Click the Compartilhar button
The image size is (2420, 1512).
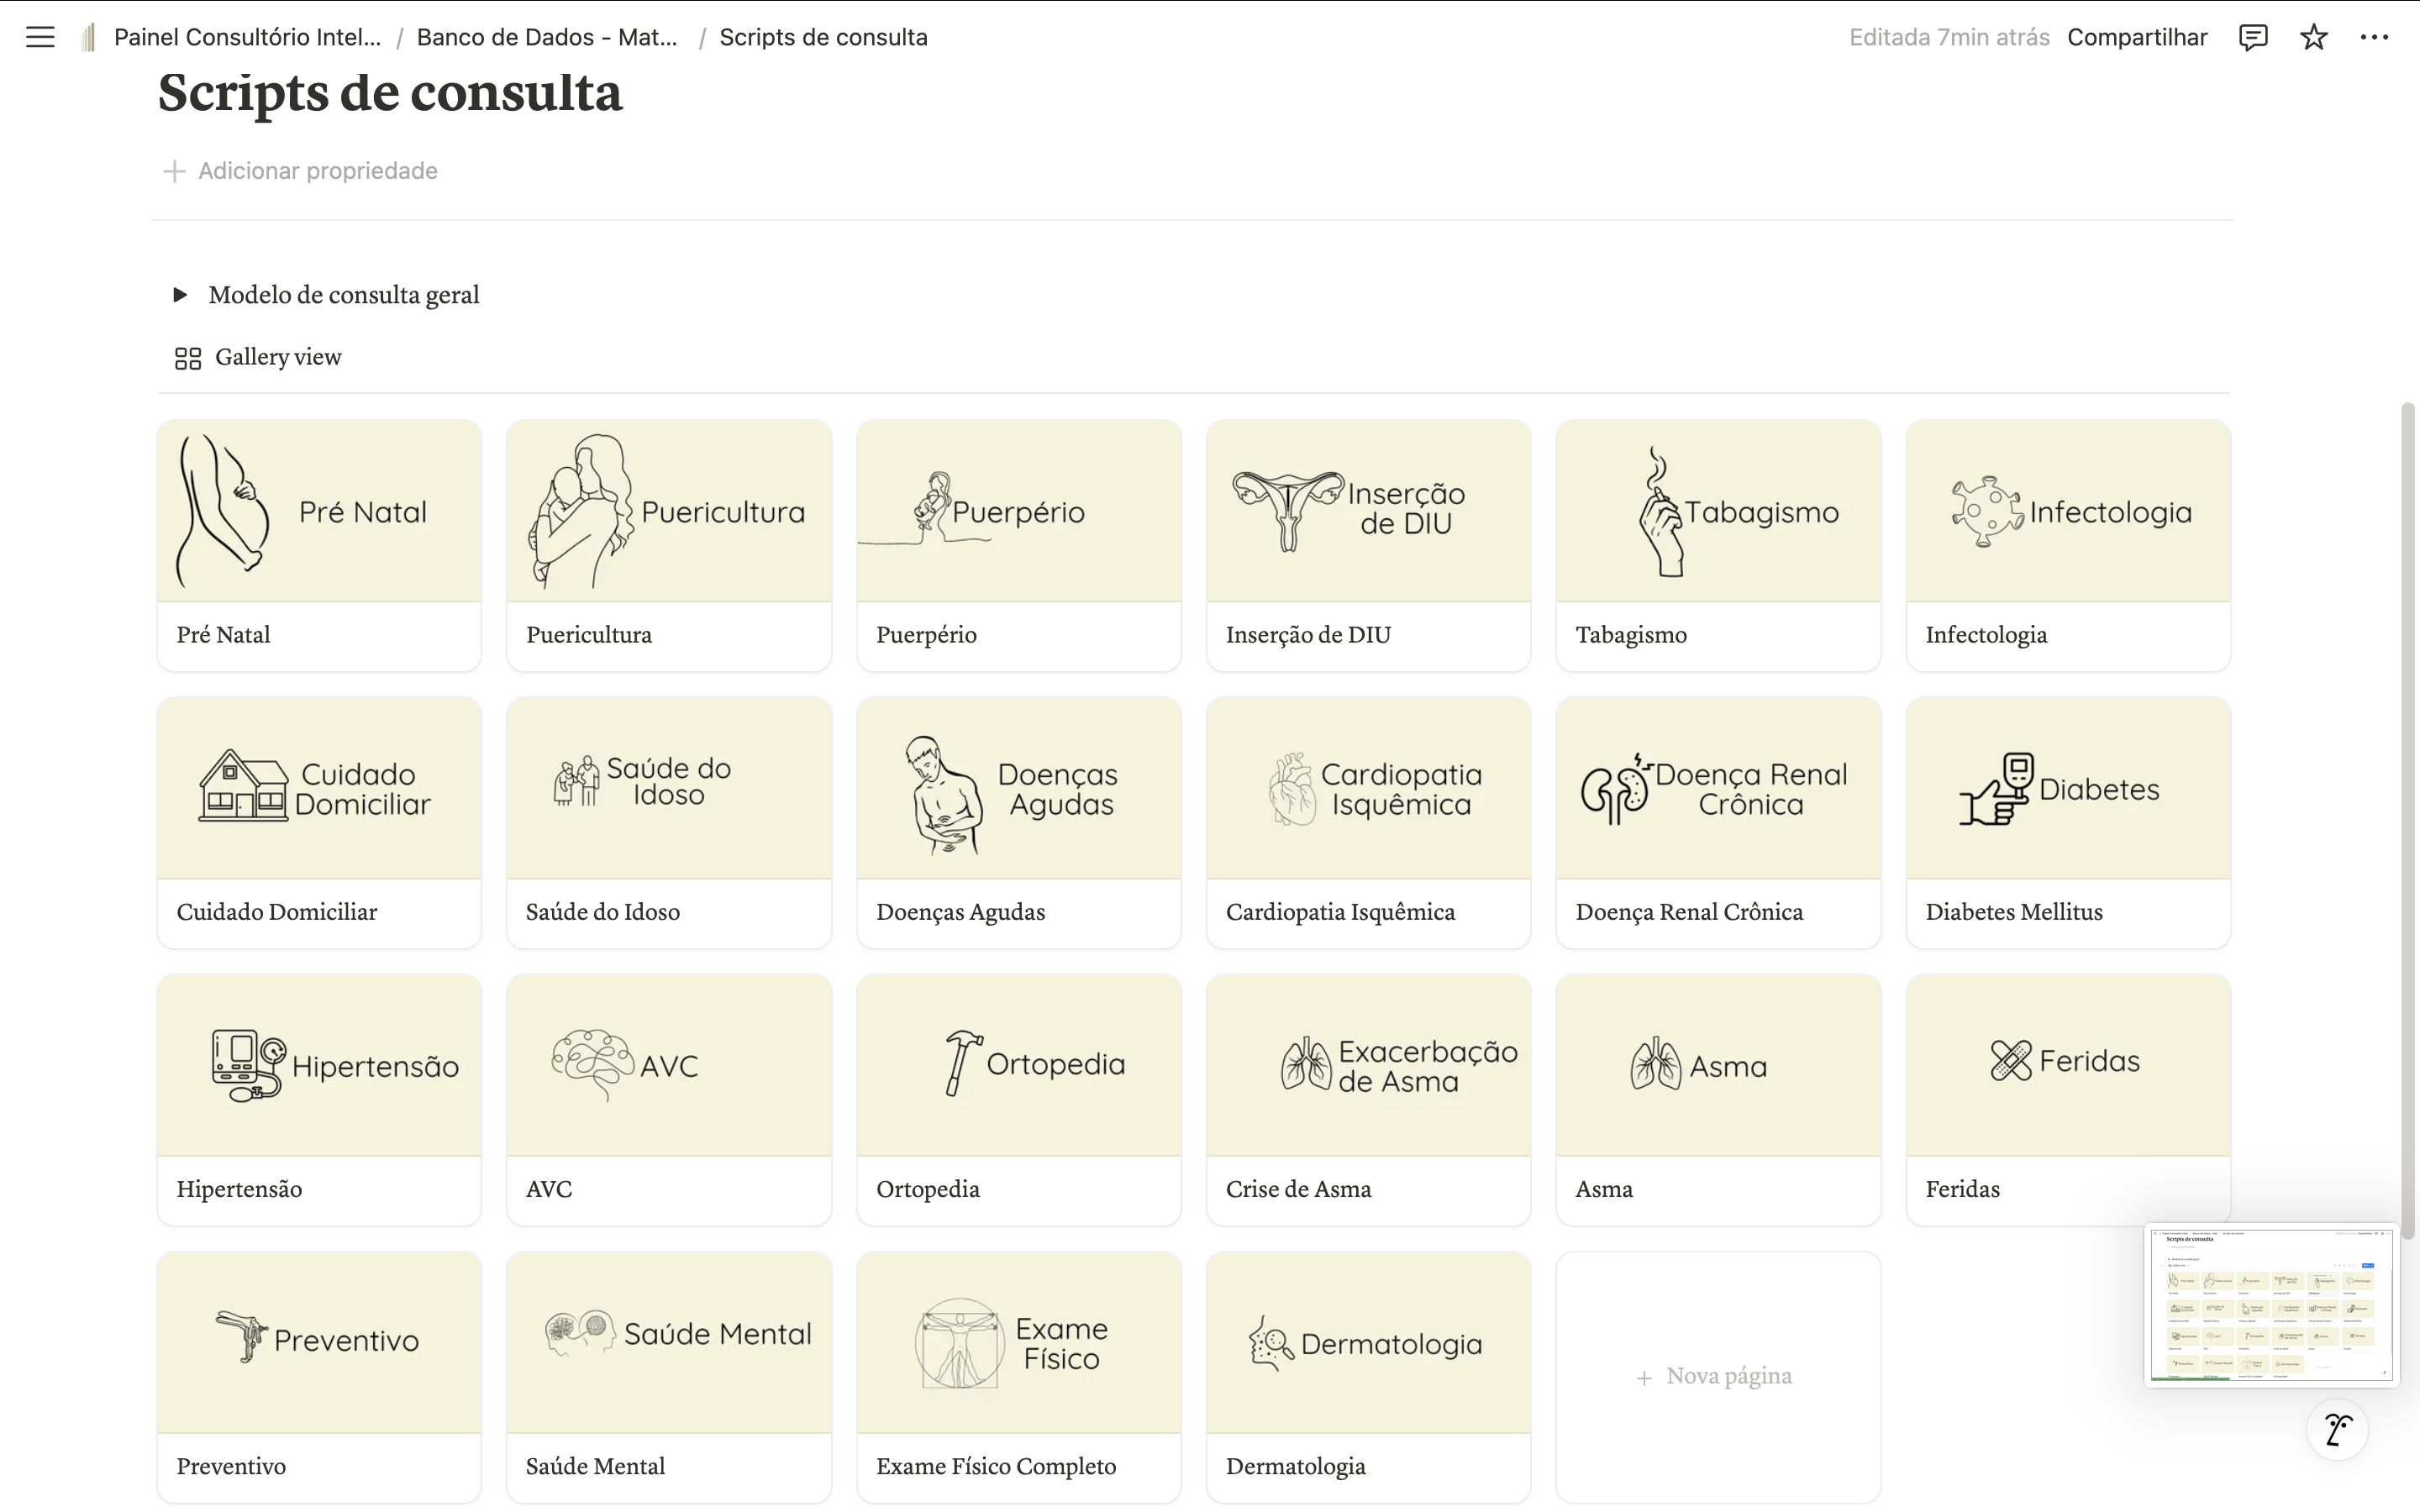click(2137, 37)
